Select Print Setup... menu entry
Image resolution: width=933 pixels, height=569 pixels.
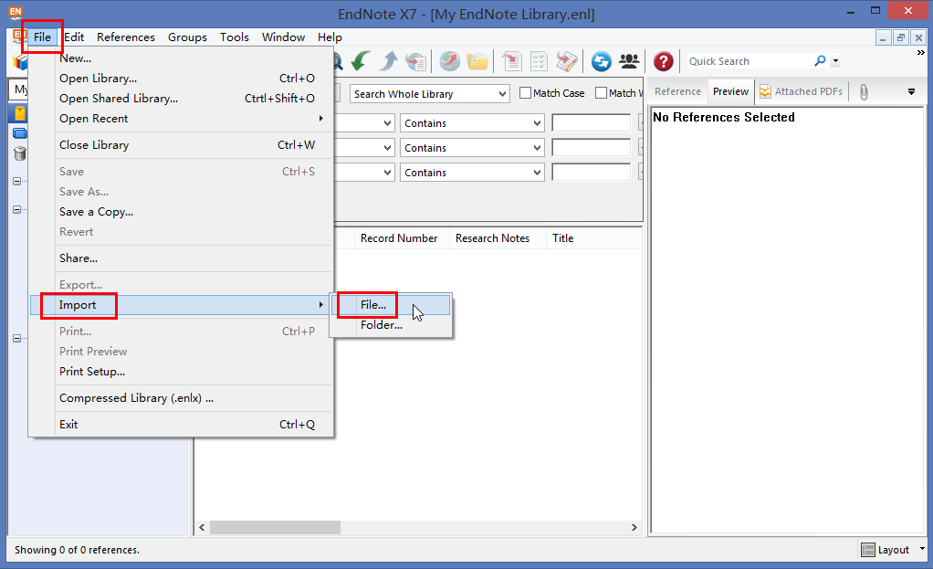(x=181, y=372)
